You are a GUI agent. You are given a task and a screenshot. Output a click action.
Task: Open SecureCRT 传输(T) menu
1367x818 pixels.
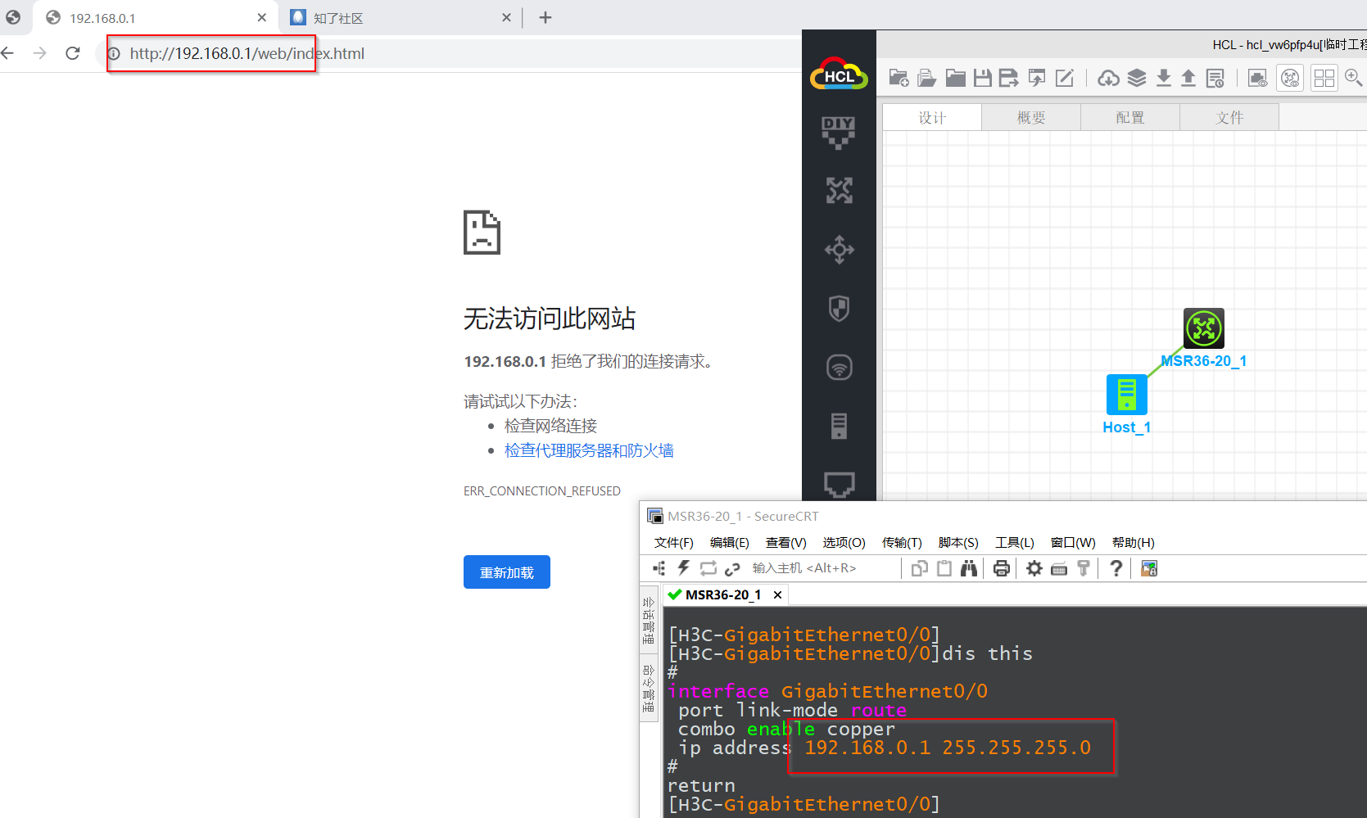pyautogui.click(x=902, y=543)
